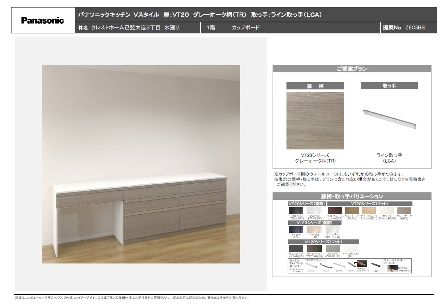Click the 取っ手 header above the handle image
This screenshot has height=306, width=447.
389,85
